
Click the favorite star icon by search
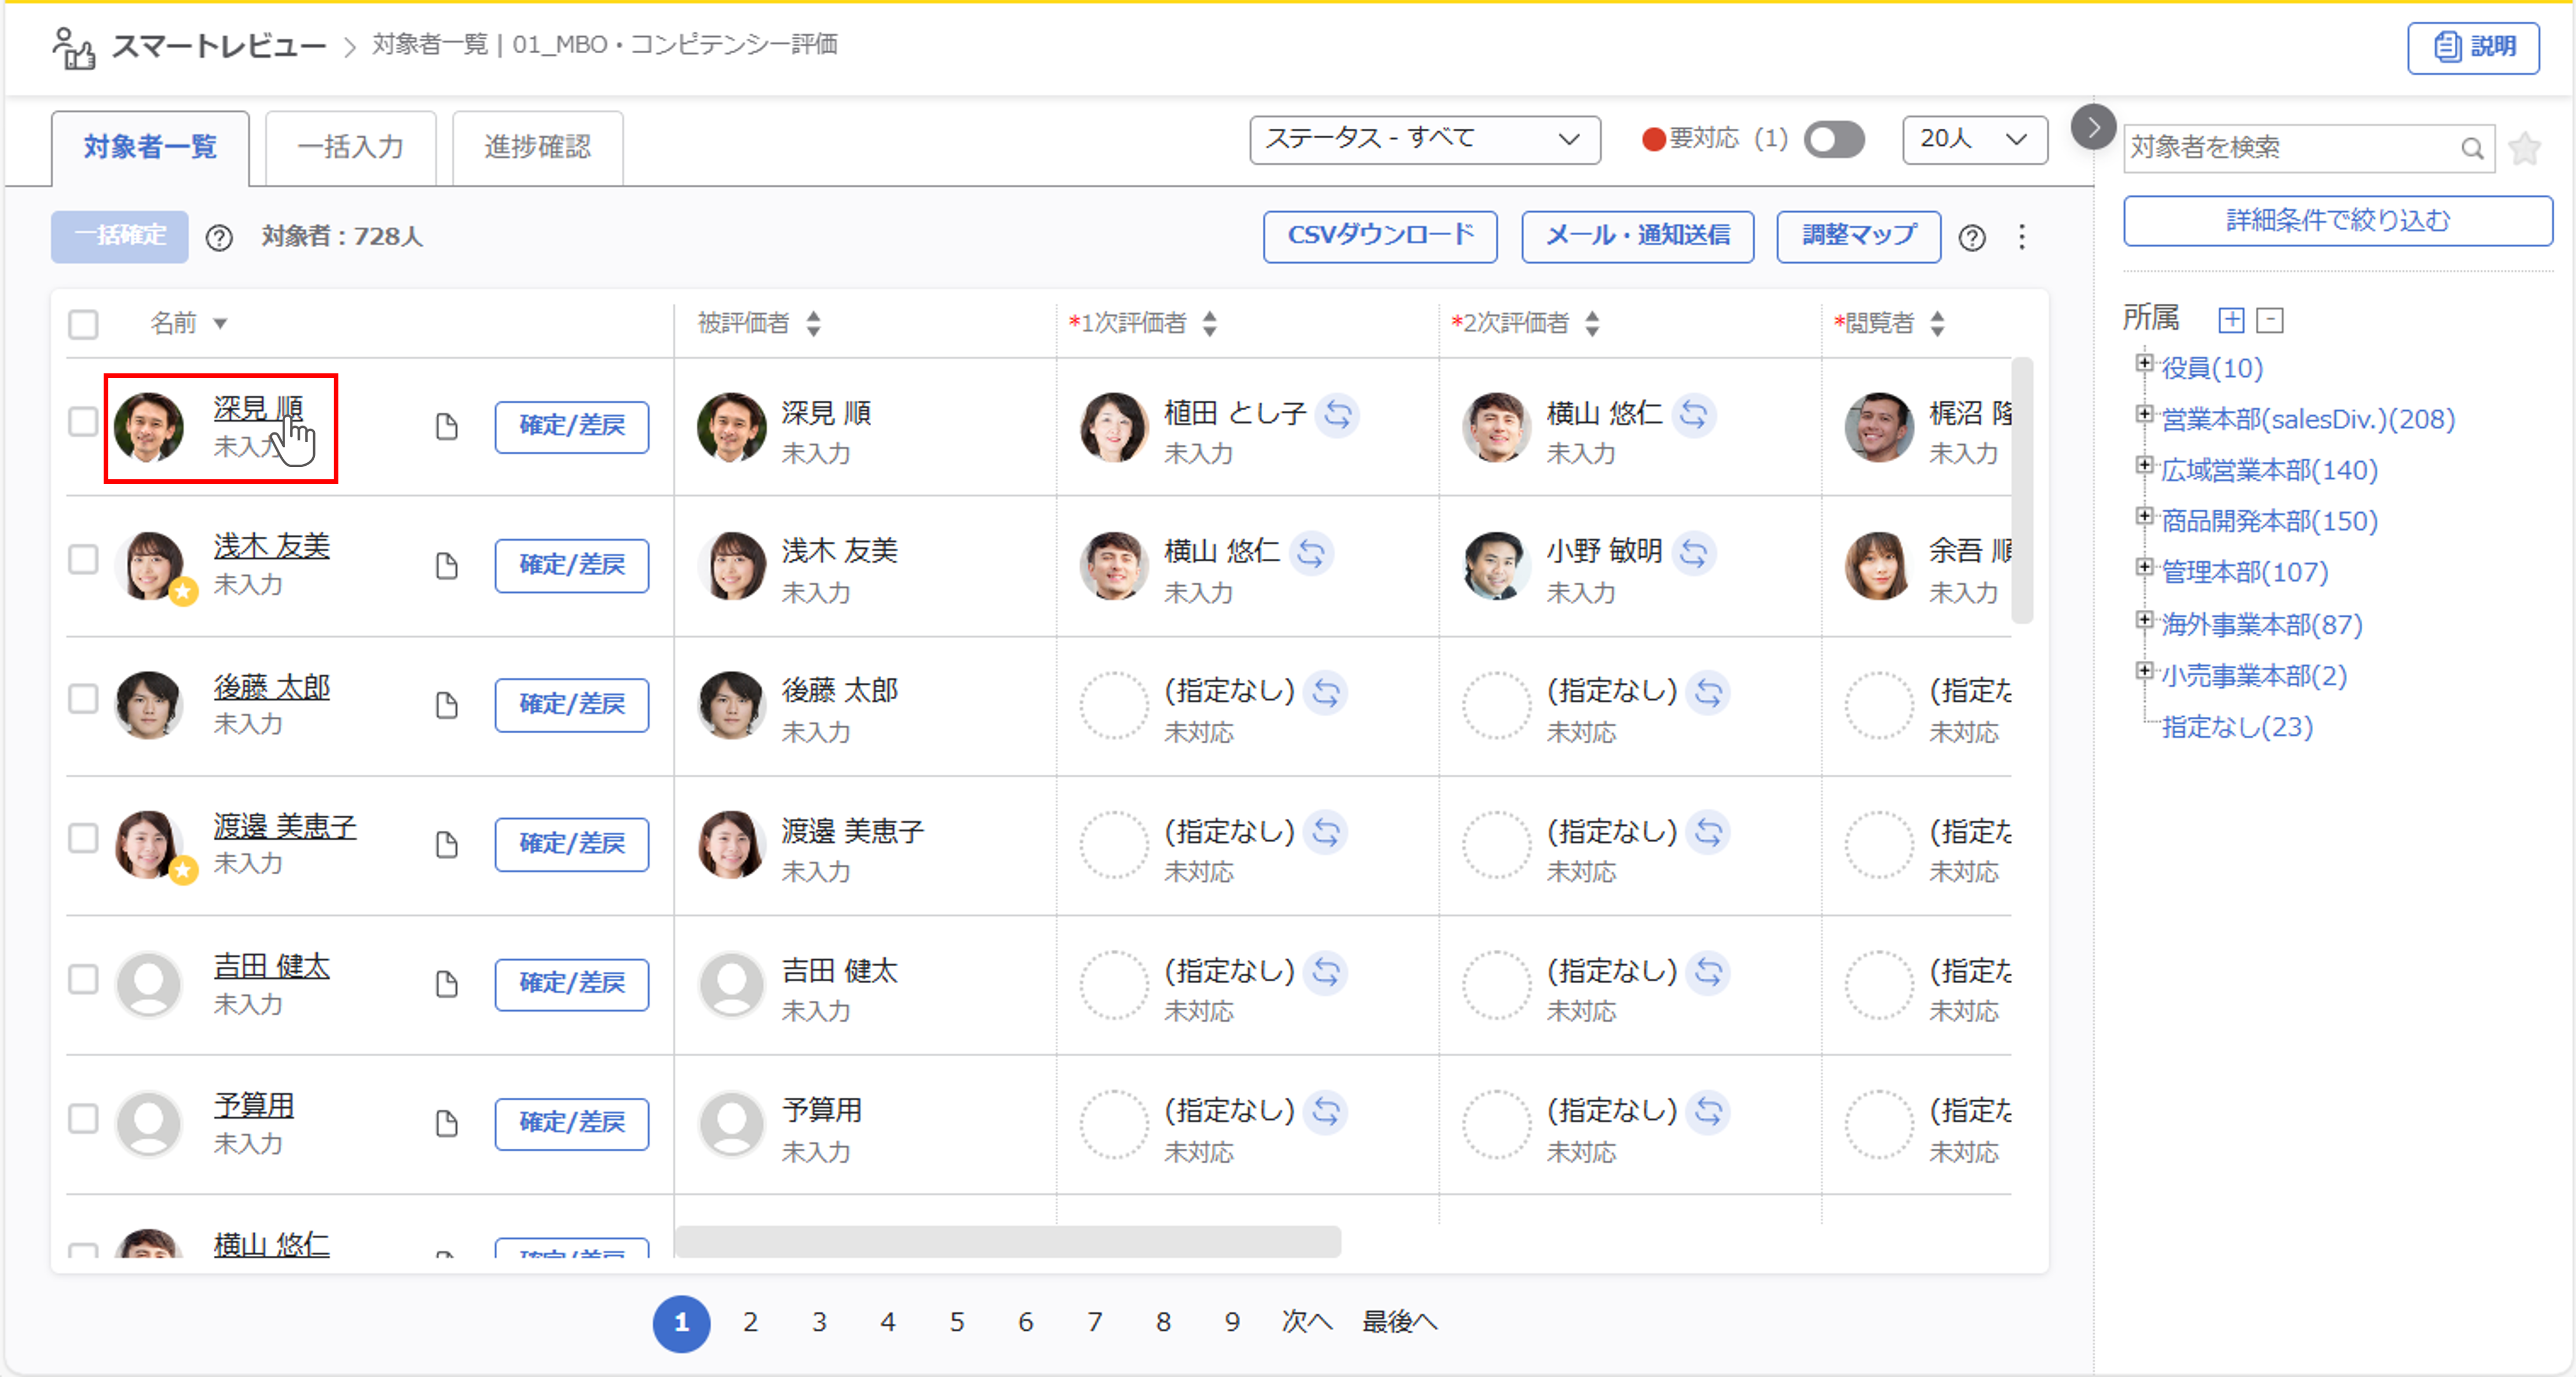point(2525,149)
